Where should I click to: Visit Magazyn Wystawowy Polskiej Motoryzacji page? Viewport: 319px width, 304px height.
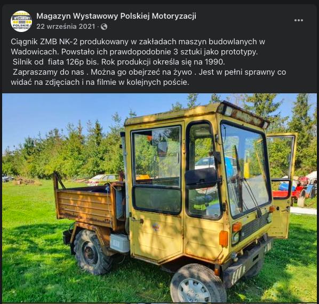[116, 16]
